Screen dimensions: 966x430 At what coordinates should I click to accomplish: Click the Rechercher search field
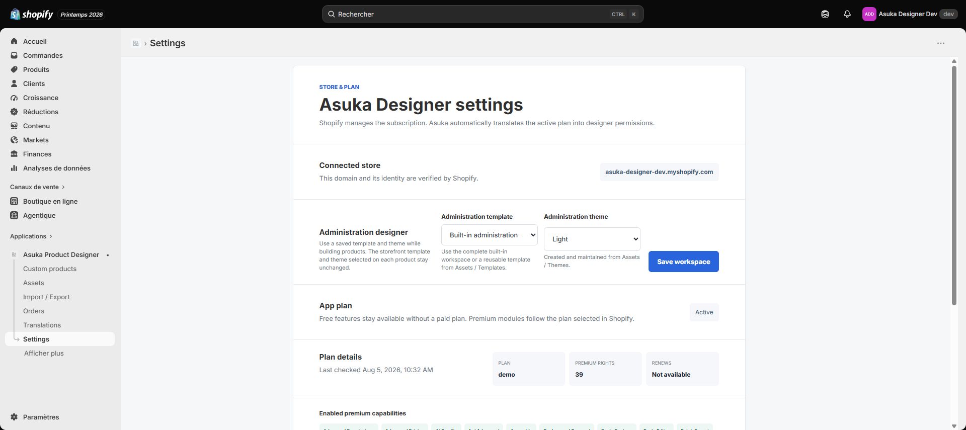482,14
